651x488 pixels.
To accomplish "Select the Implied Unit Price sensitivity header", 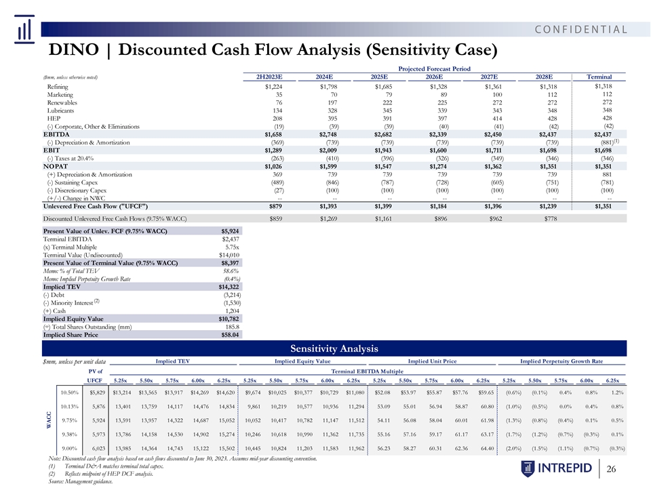I will pos(432,361).
